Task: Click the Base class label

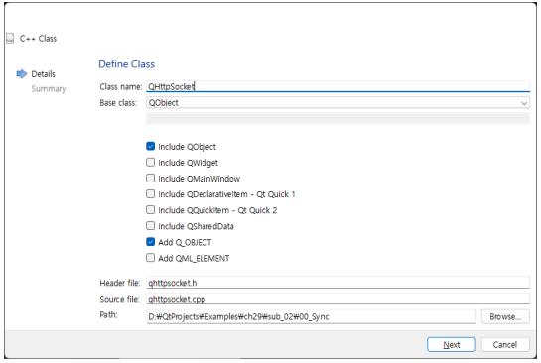Action: 118,103
